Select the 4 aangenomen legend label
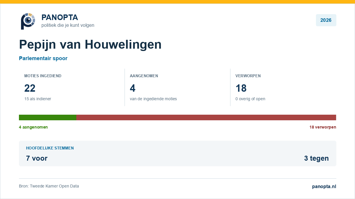This screenshot has height=199, width=355. tap(33, 127)
